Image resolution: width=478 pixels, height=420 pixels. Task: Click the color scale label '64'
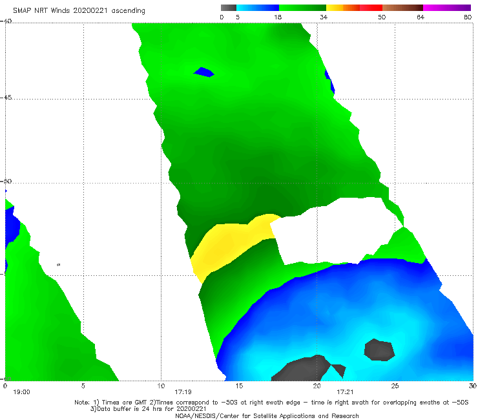click(x=421, y=17)
